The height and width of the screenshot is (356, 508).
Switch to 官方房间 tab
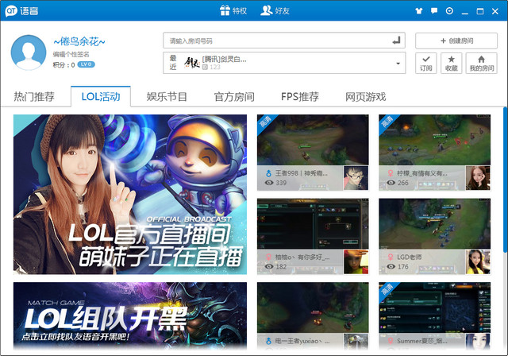pos(234,97)
